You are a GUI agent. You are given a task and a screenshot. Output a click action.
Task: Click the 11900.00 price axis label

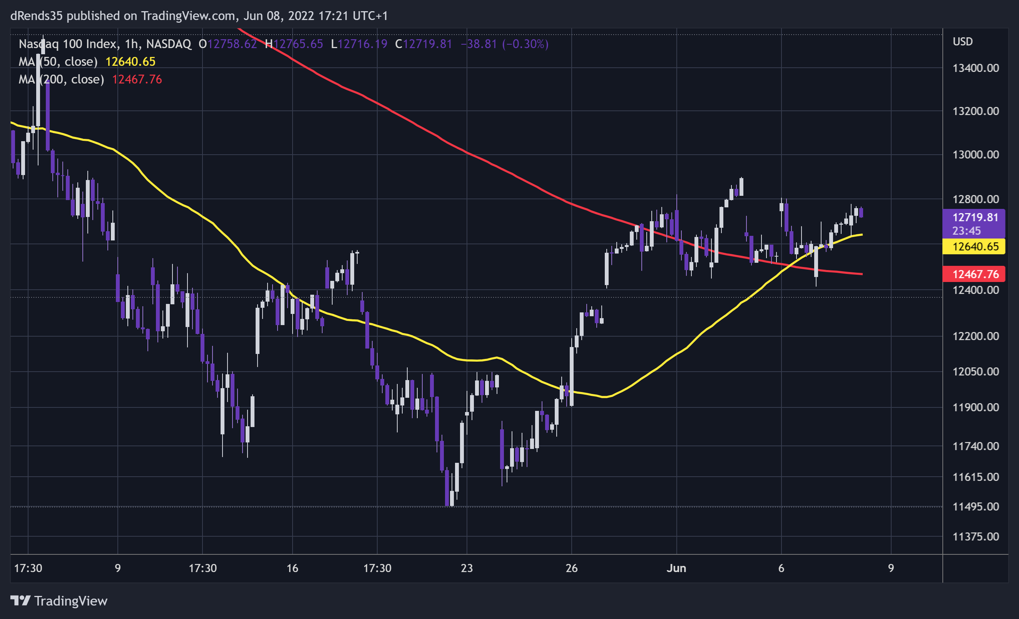(x=975, y=407)
